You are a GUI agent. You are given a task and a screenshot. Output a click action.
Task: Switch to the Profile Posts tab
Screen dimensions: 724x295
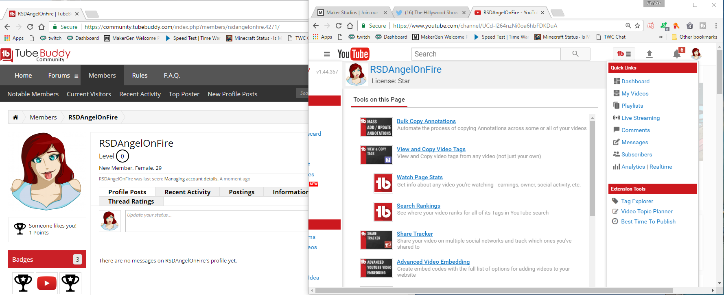[x=127, y=192]
